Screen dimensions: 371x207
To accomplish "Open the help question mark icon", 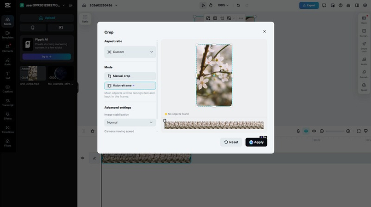I will (x=341, y=5).
